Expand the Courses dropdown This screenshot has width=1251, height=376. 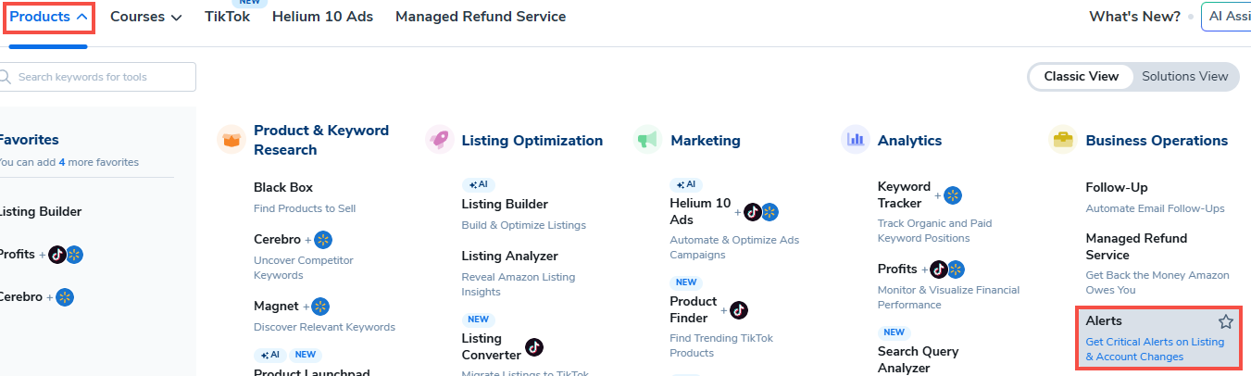[145, 17]
